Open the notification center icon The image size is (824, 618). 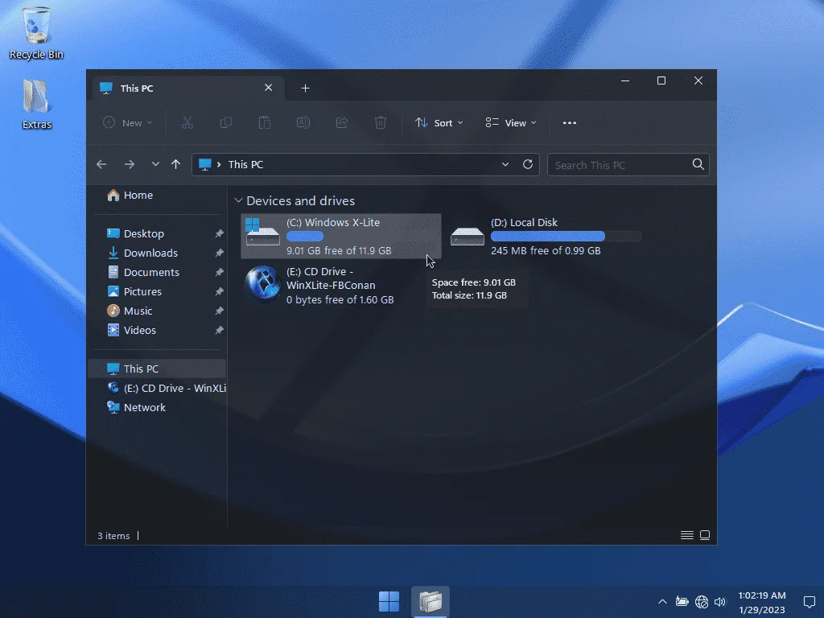coord(810,602)
